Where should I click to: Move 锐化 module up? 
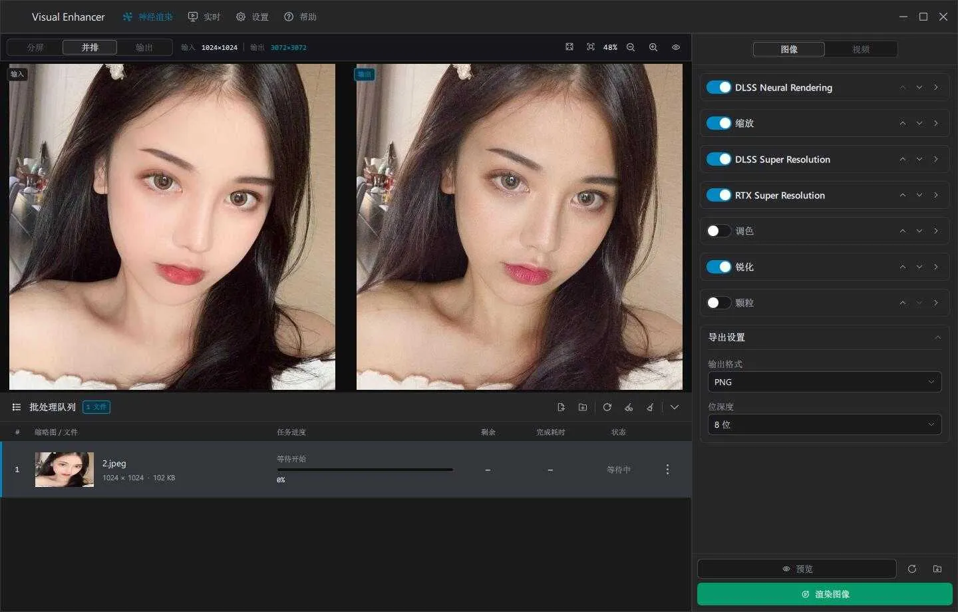point(903,267)
